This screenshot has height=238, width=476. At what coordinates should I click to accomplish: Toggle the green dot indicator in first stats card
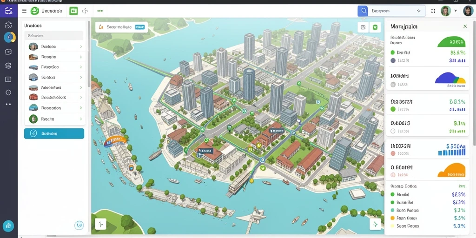[393, 52]
